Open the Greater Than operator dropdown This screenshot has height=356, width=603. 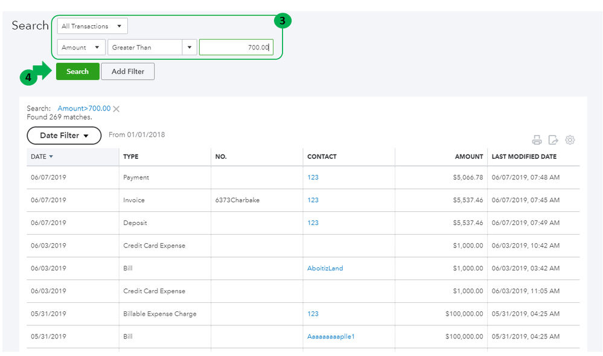click(190, 48)
